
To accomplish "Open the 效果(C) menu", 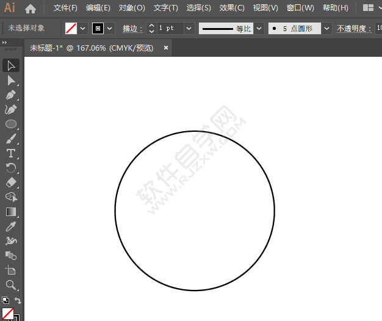I will pyautogui.click(x=232, y=8).
